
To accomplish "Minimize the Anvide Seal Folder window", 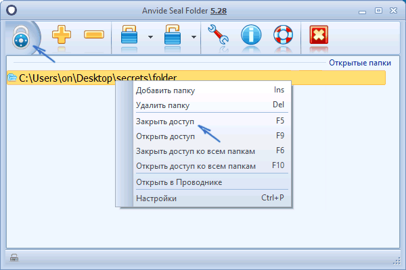I will (x=362, y=11).
